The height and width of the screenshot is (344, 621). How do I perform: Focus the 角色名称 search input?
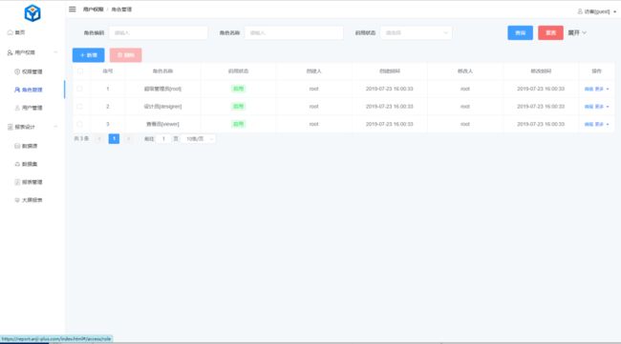[294, 32]
